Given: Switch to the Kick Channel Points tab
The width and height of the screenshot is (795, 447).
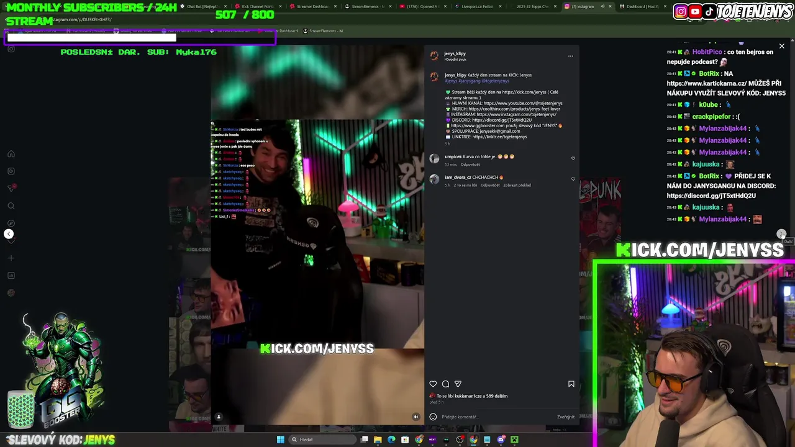Looking at the screenshot, I should pyautogui.click(x=258, y=6).
